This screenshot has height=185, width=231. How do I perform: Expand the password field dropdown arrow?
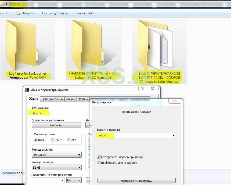click(x=174, y=136)
